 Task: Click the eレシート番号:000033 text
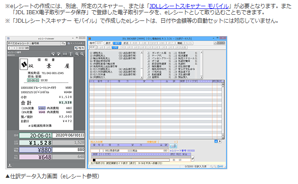(x=182, y=151)
